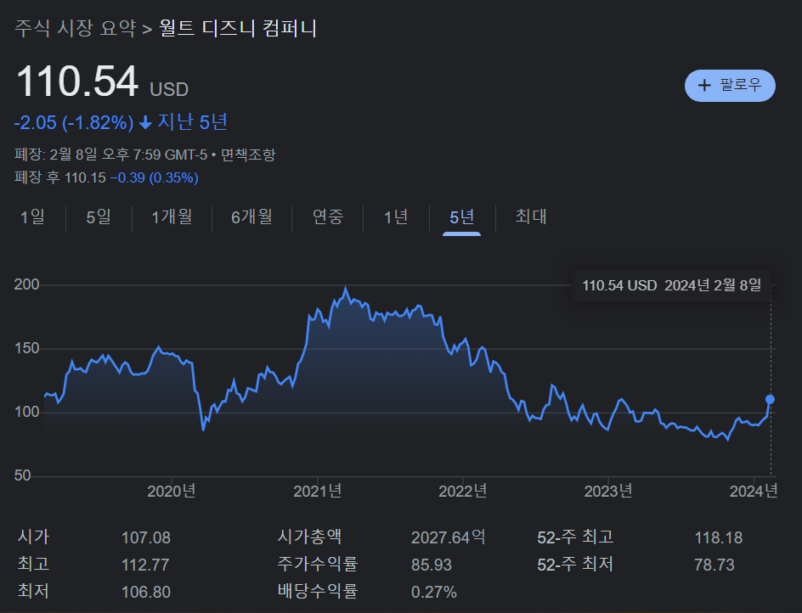
Task: Click the 최저 value 106.80
Action: (146, 592)
